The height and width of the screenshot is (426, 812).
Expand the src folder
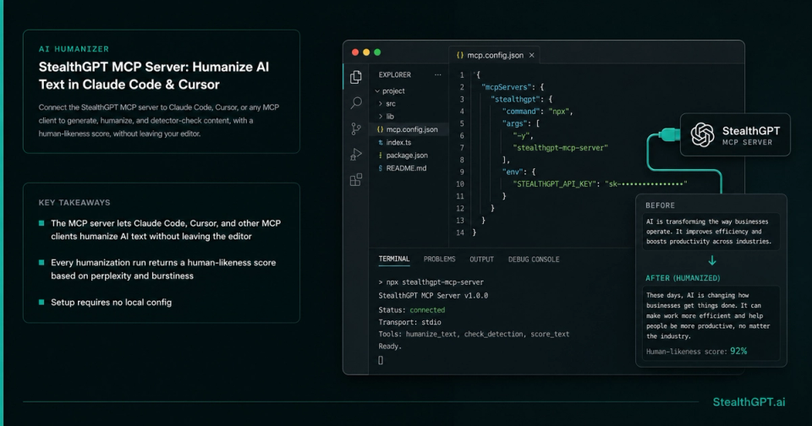(387, 103)
